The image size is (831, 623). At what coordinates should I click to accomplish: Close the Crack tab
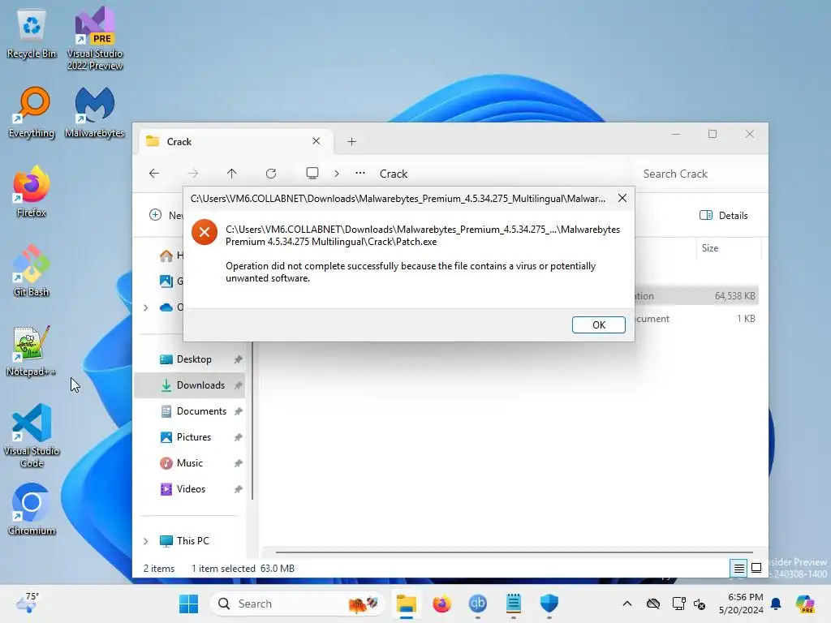click(x=316, y=141)
